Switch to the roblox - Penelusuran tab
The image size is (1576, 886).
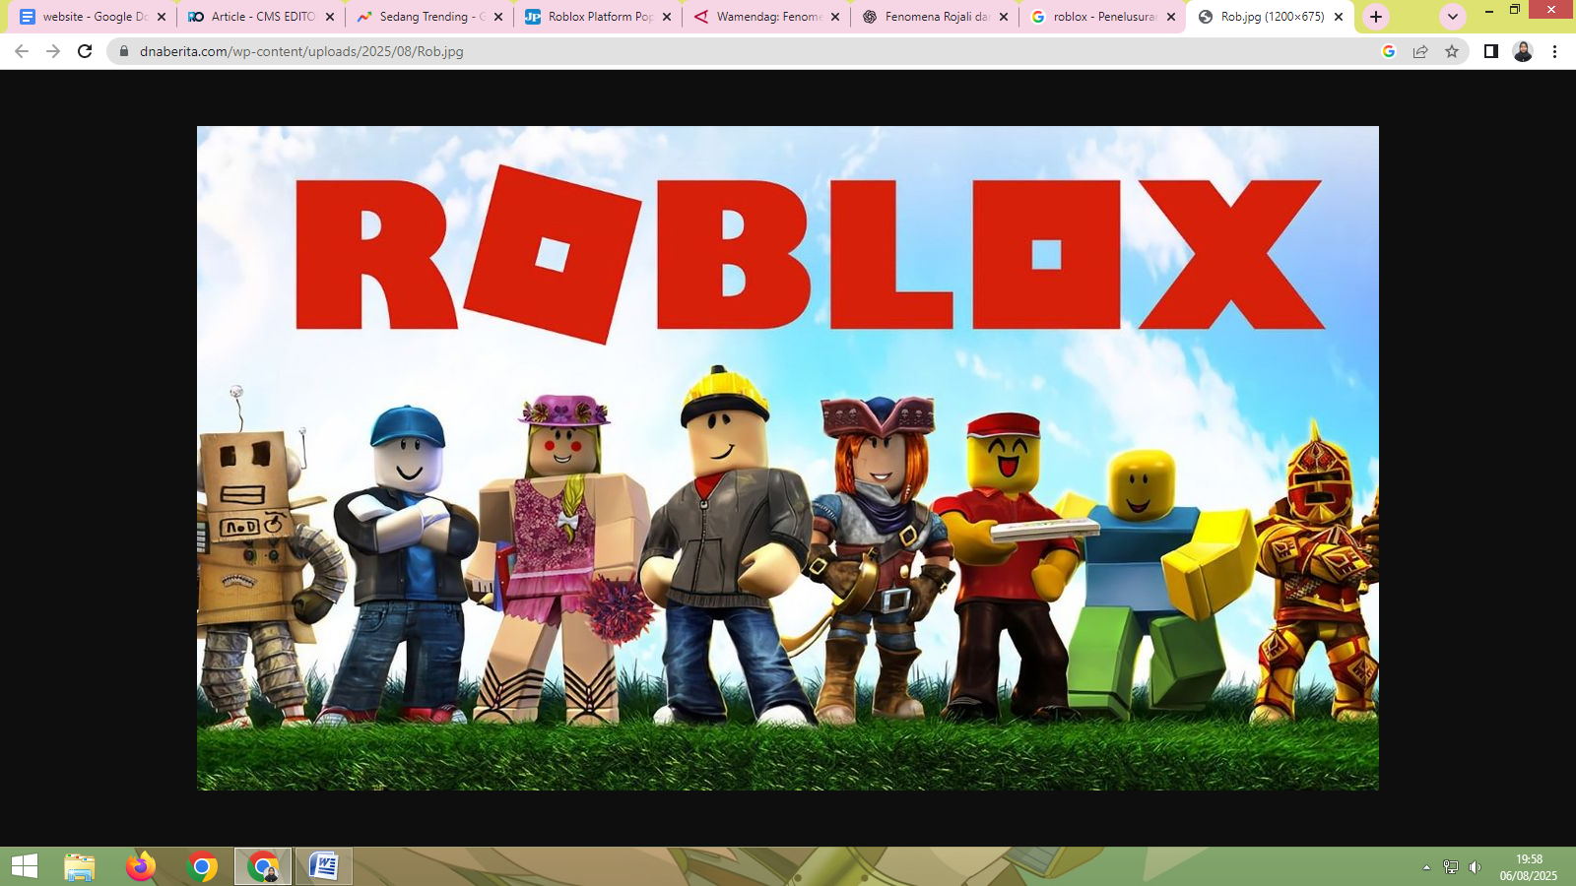(x=1104, y=17)
